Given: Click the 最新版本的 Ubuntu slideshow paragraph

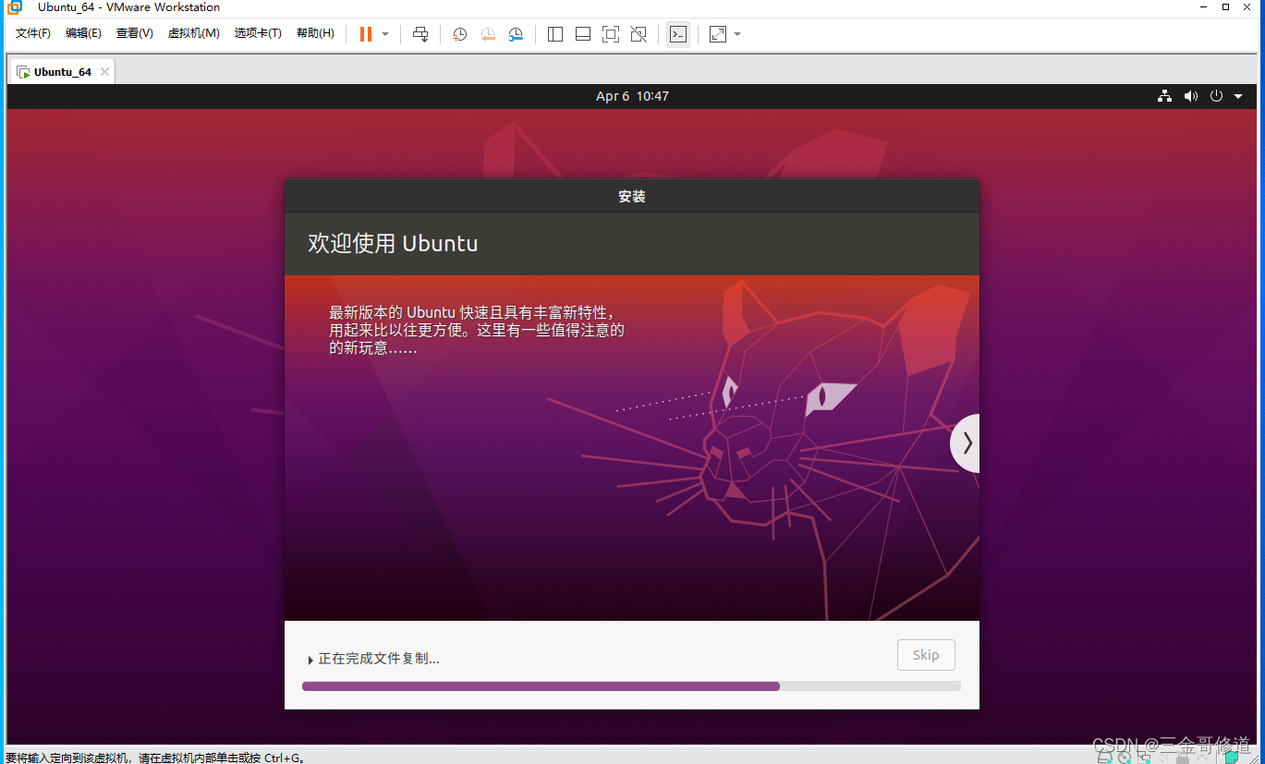Looking at the screenshot, I should (x=477, y=330).
